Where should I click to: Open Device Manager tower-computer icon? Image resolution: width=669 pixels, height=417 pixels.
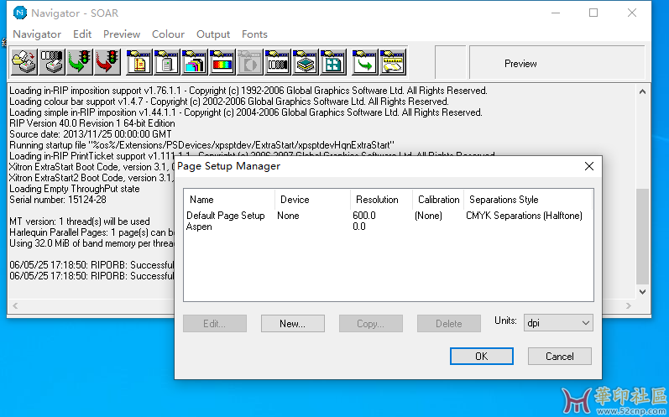pyautogui.click(x=166, y=62)
